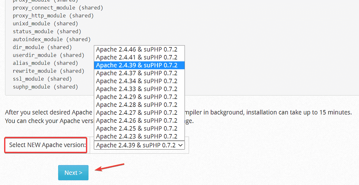Select Apache 2.4.46 & suPHP 0.7.2 option
The width and height of the screenshot is (359, 185).
click(137, 49)
